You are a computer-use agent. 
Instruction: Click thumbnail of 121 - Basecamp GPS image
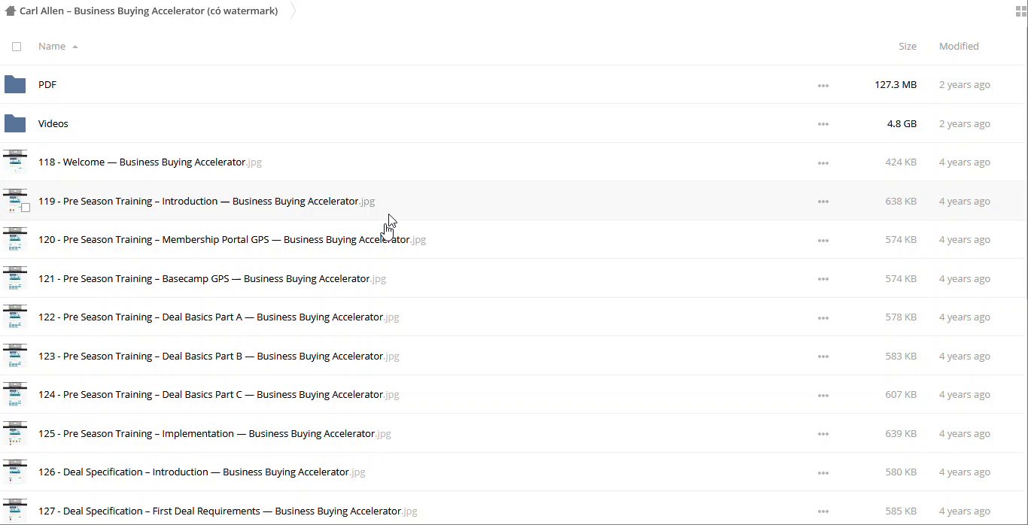click(15, 278)
